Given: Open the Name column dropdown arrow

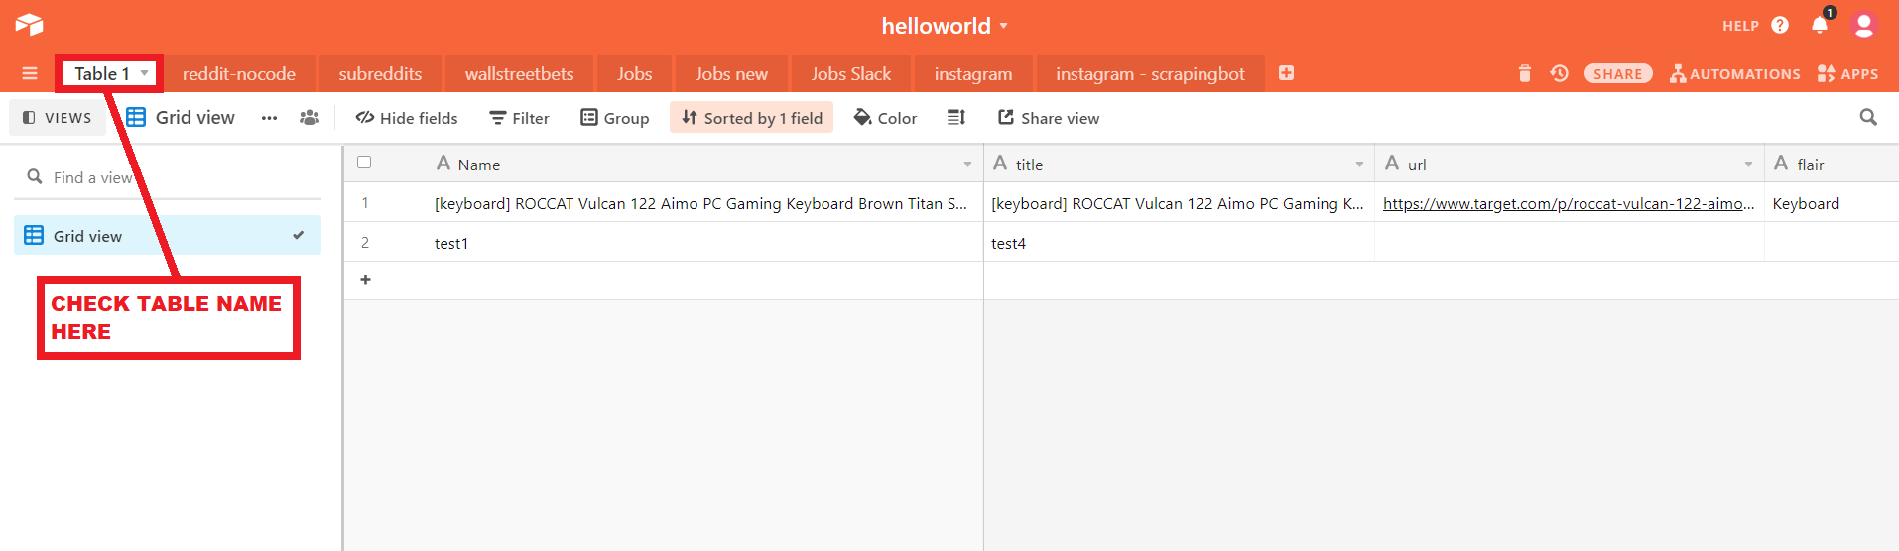Looking at the screenshot, I should click(967, 165).
